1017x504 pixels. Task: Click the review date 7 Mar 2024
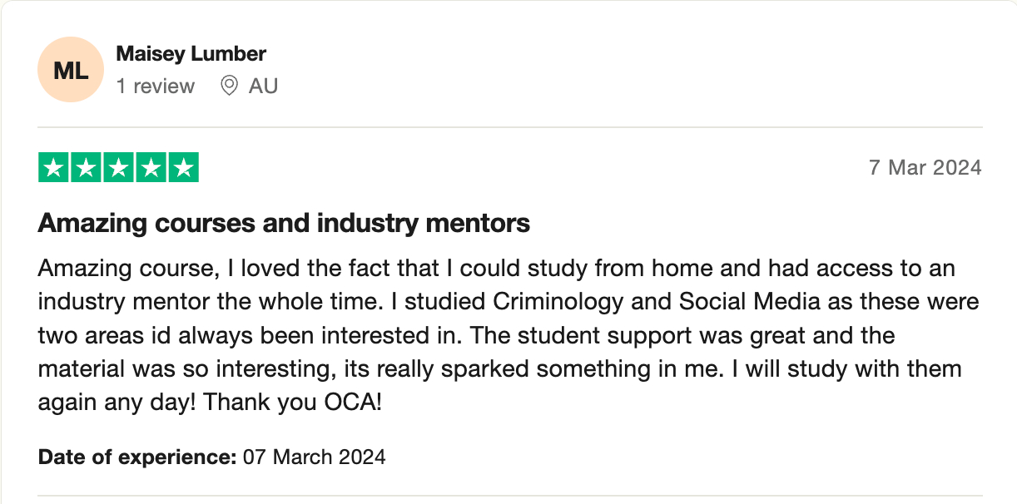point(925,168)
